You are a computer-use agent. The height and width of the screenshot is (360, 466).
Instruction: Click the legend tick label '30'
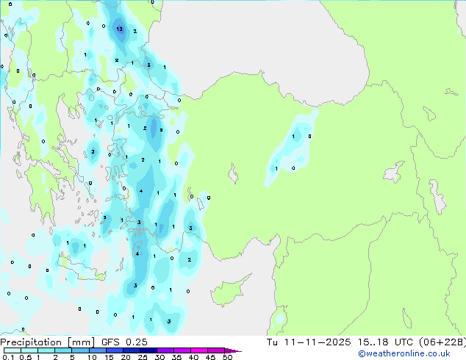[159, 357]
